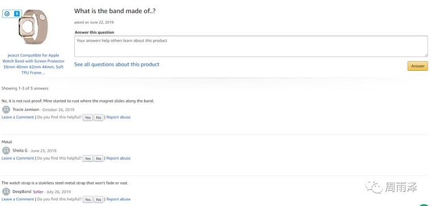Open See all questions about this product

tap(117, 65)
